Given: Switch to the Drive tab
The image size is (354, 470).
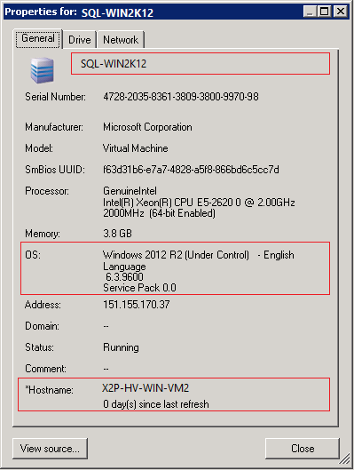Looking at the screenshot, I should (x=80, y=40).
